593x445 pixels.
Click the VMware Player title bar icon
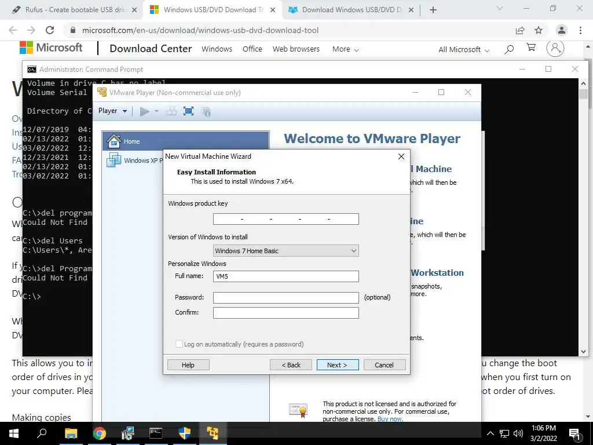tap(102, 92)
